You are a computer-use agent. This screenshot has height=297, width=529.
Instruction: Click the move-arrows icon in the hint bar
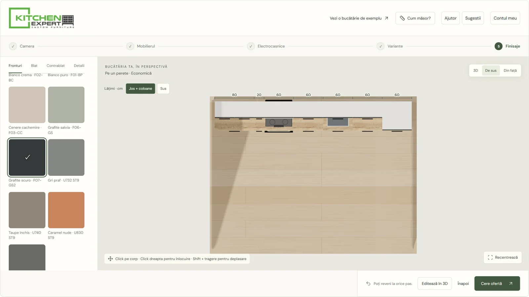coord(110,259)
